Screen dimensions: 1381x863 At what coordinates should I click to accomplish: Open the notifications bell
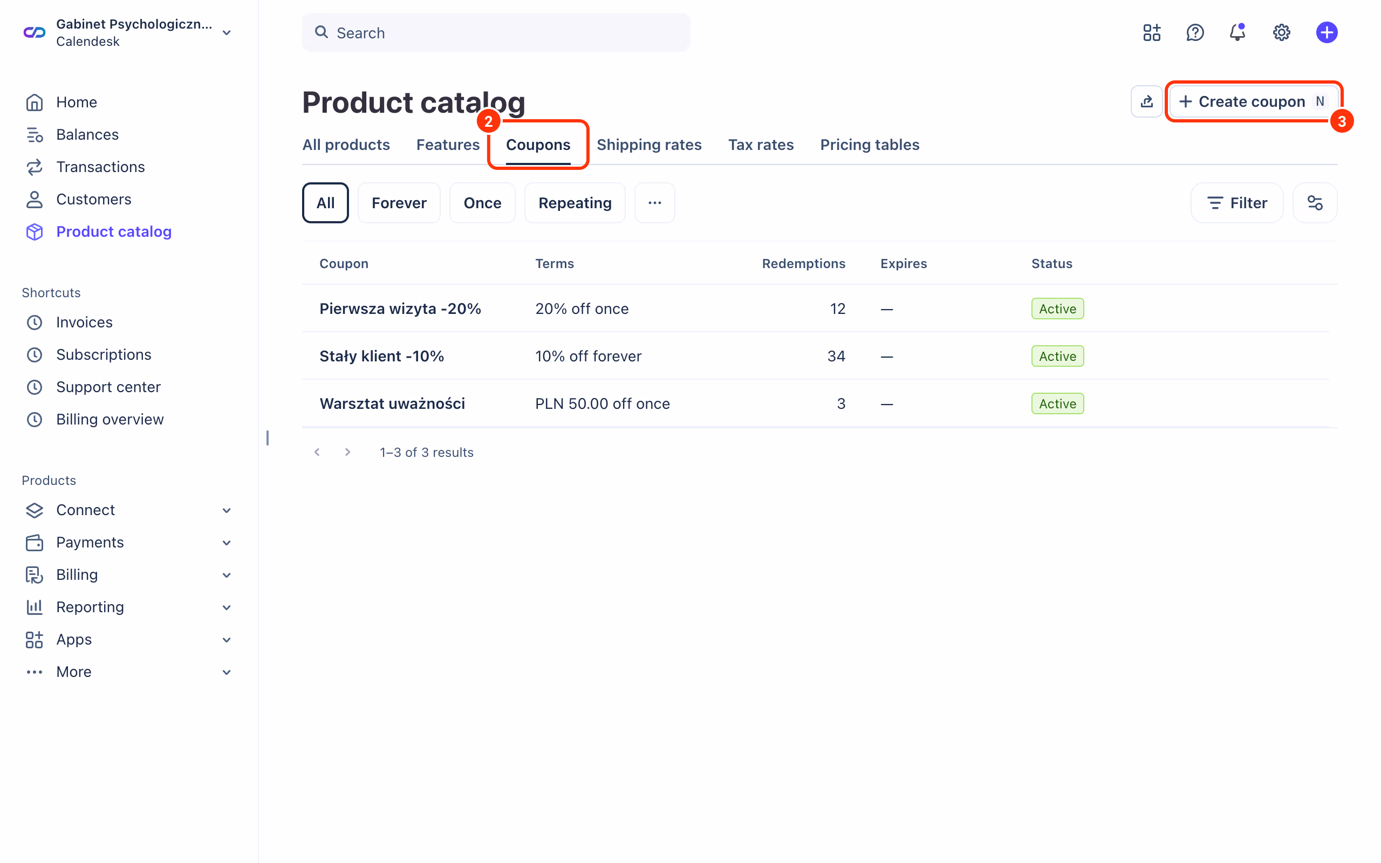[x=1237, y=32]
